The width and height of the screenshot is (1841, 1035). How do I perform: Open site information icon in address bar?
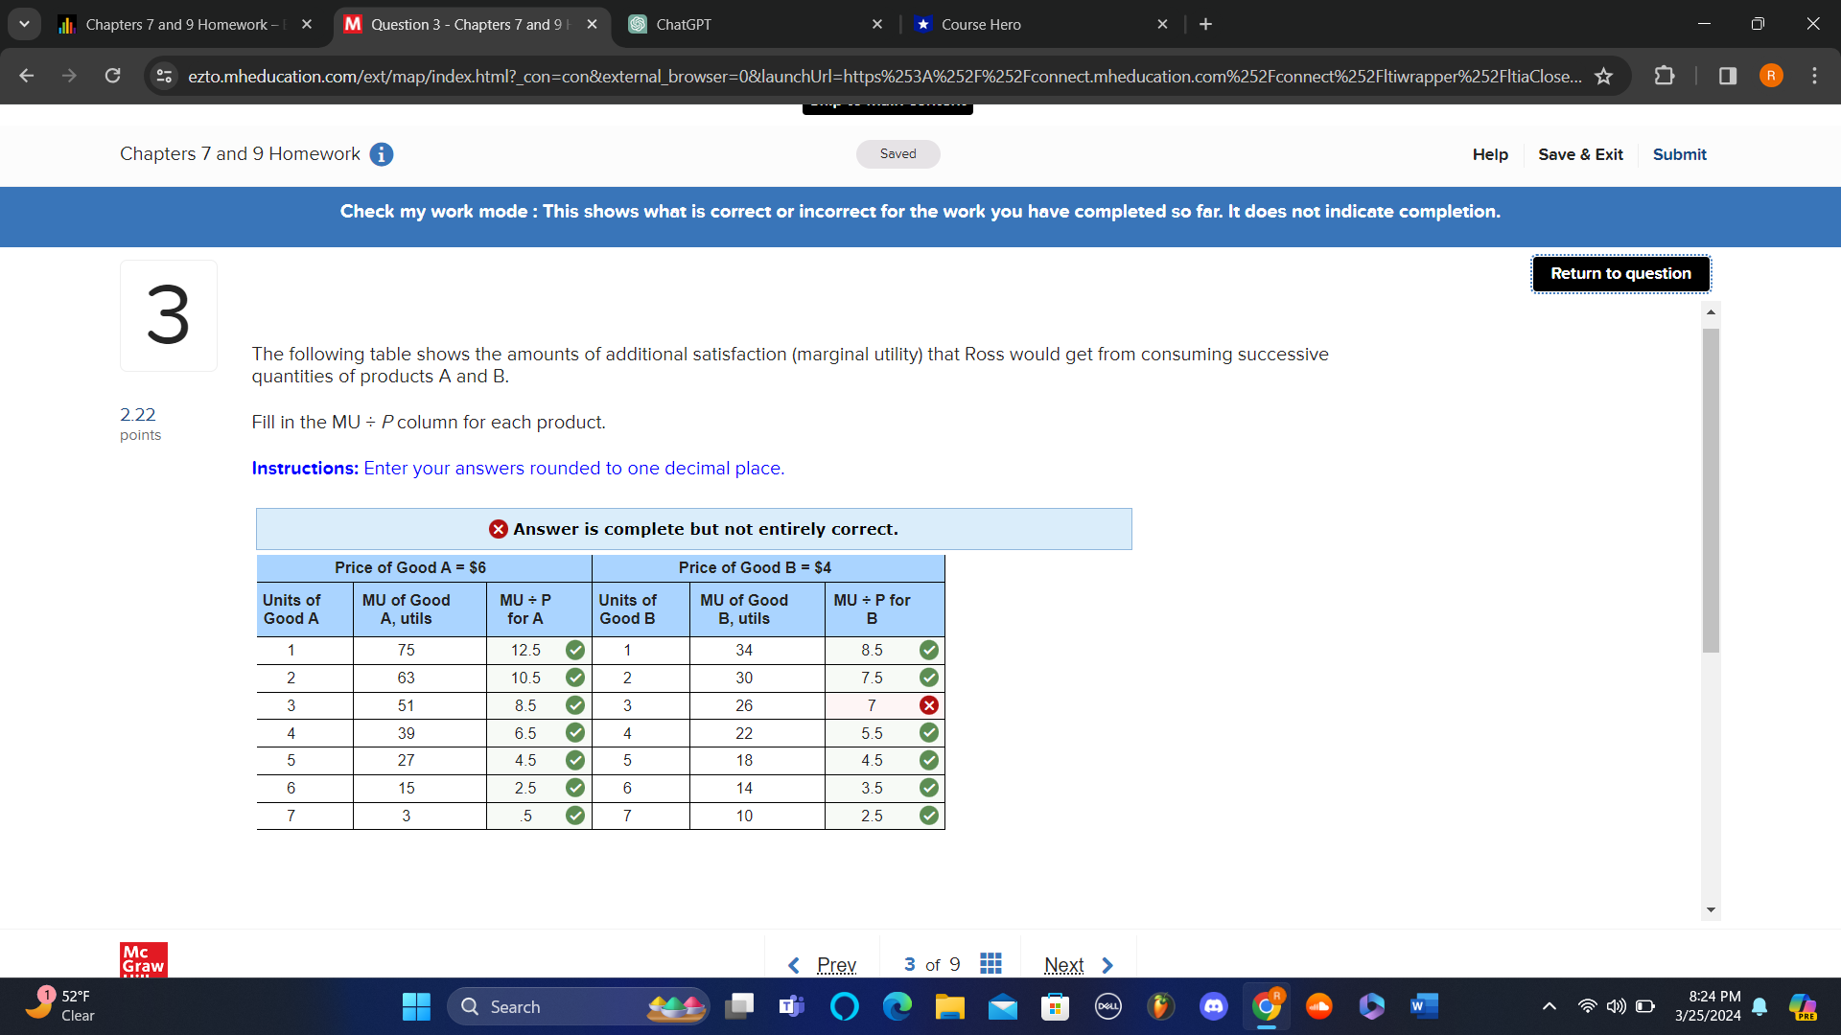point(165,76)
